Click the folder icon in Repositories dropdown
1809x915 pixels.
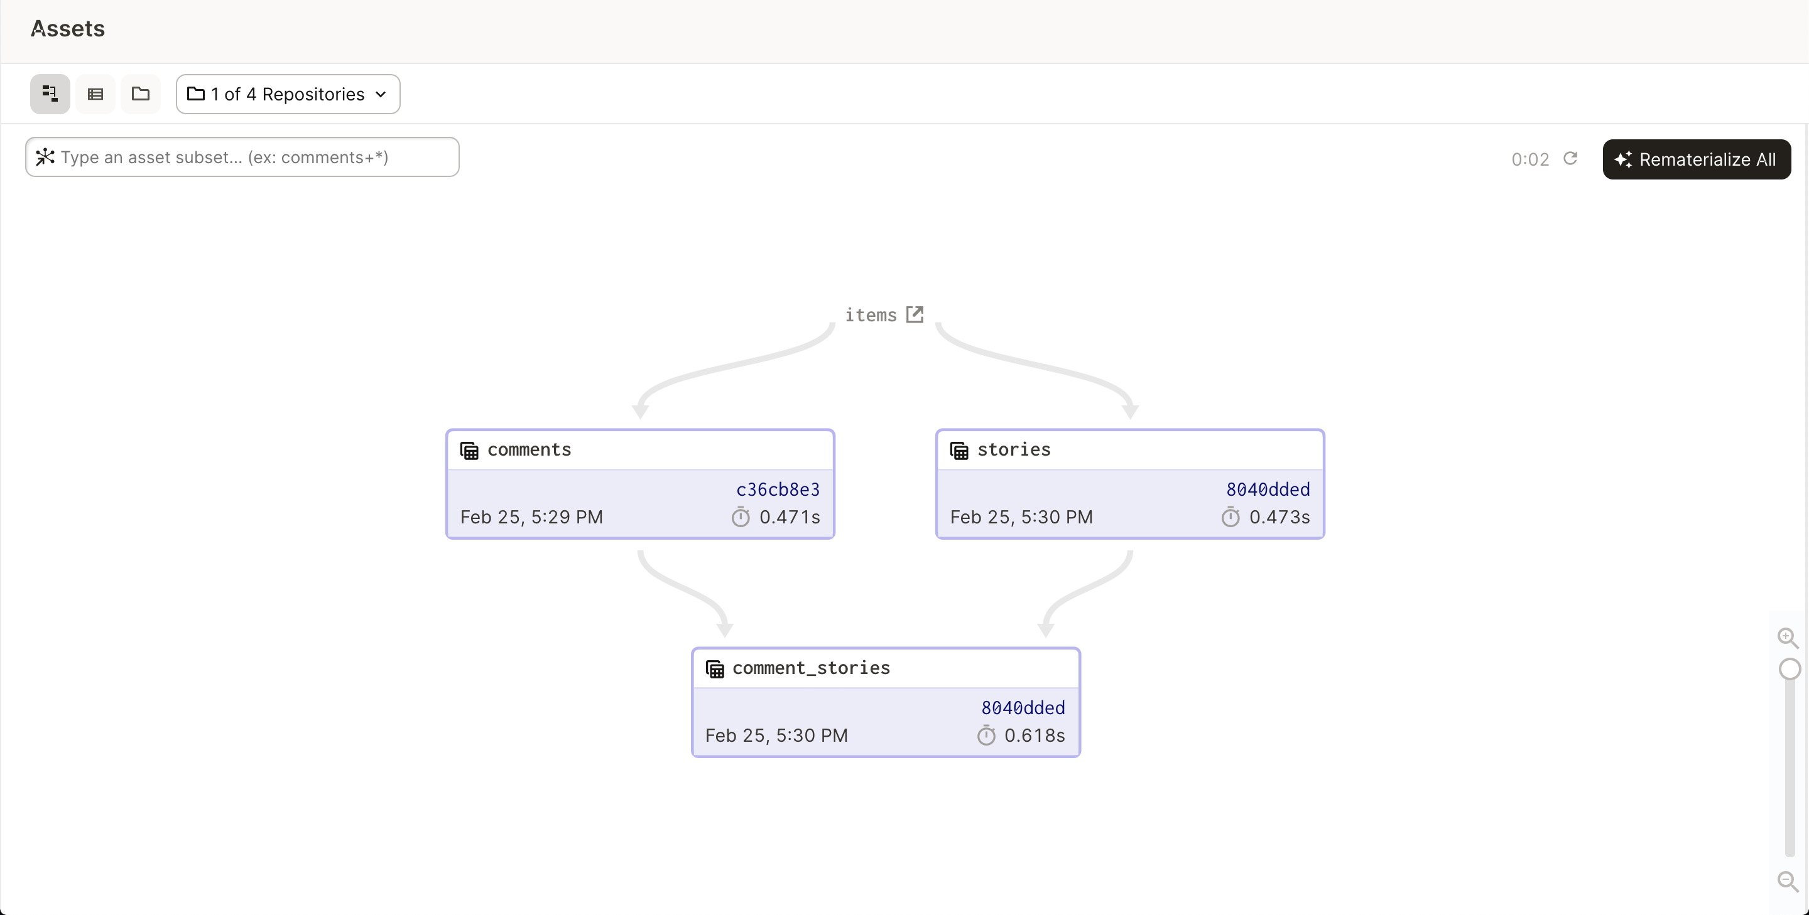point(196,94)
